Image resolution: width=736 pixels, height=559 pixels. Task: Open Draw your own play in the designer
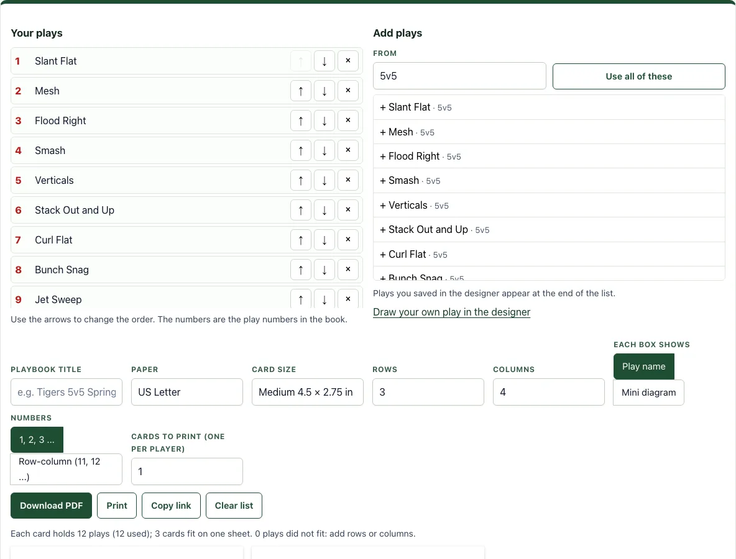point(451,312)
